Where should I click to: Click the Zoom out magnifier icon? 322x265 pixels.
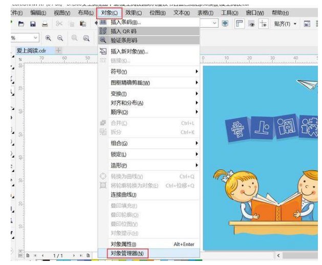[x=60, y=38]
